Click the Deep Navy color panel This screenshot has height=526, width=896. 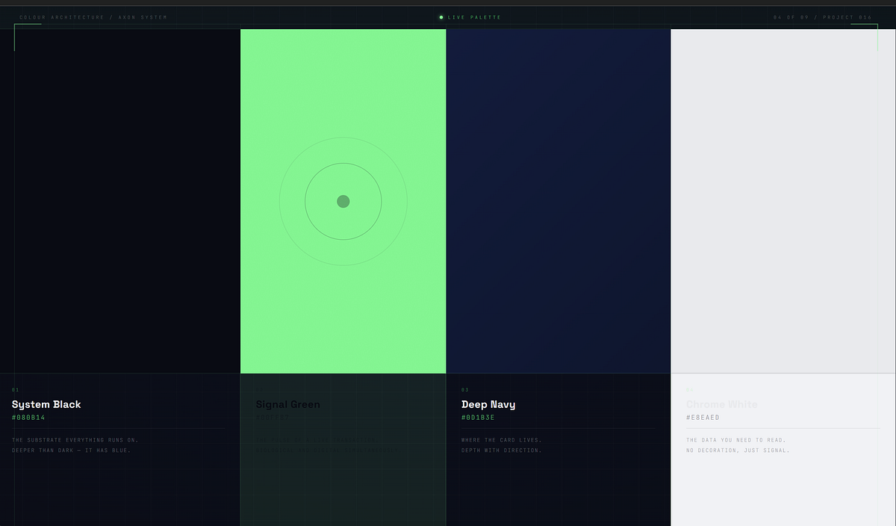pos(559,201)
